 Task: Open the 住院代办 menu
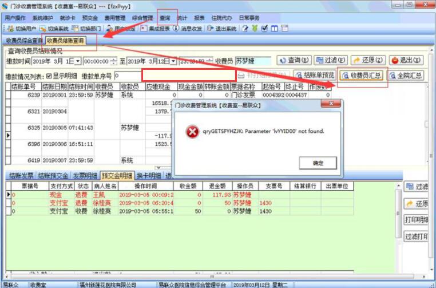tap(221, 18)
